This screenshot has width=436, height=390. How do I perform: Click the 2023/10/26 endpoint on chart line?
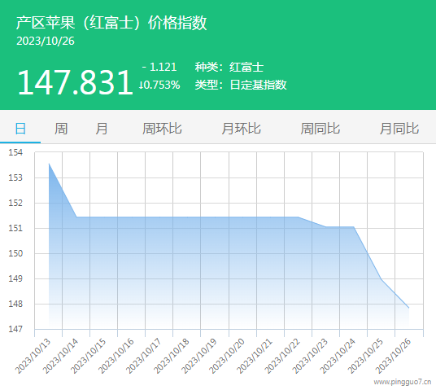(408, 308)
